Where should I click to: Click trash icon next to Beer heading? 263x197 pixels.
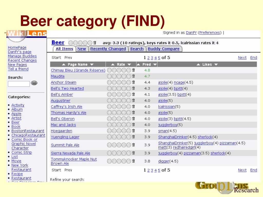(x=95, y=43)
